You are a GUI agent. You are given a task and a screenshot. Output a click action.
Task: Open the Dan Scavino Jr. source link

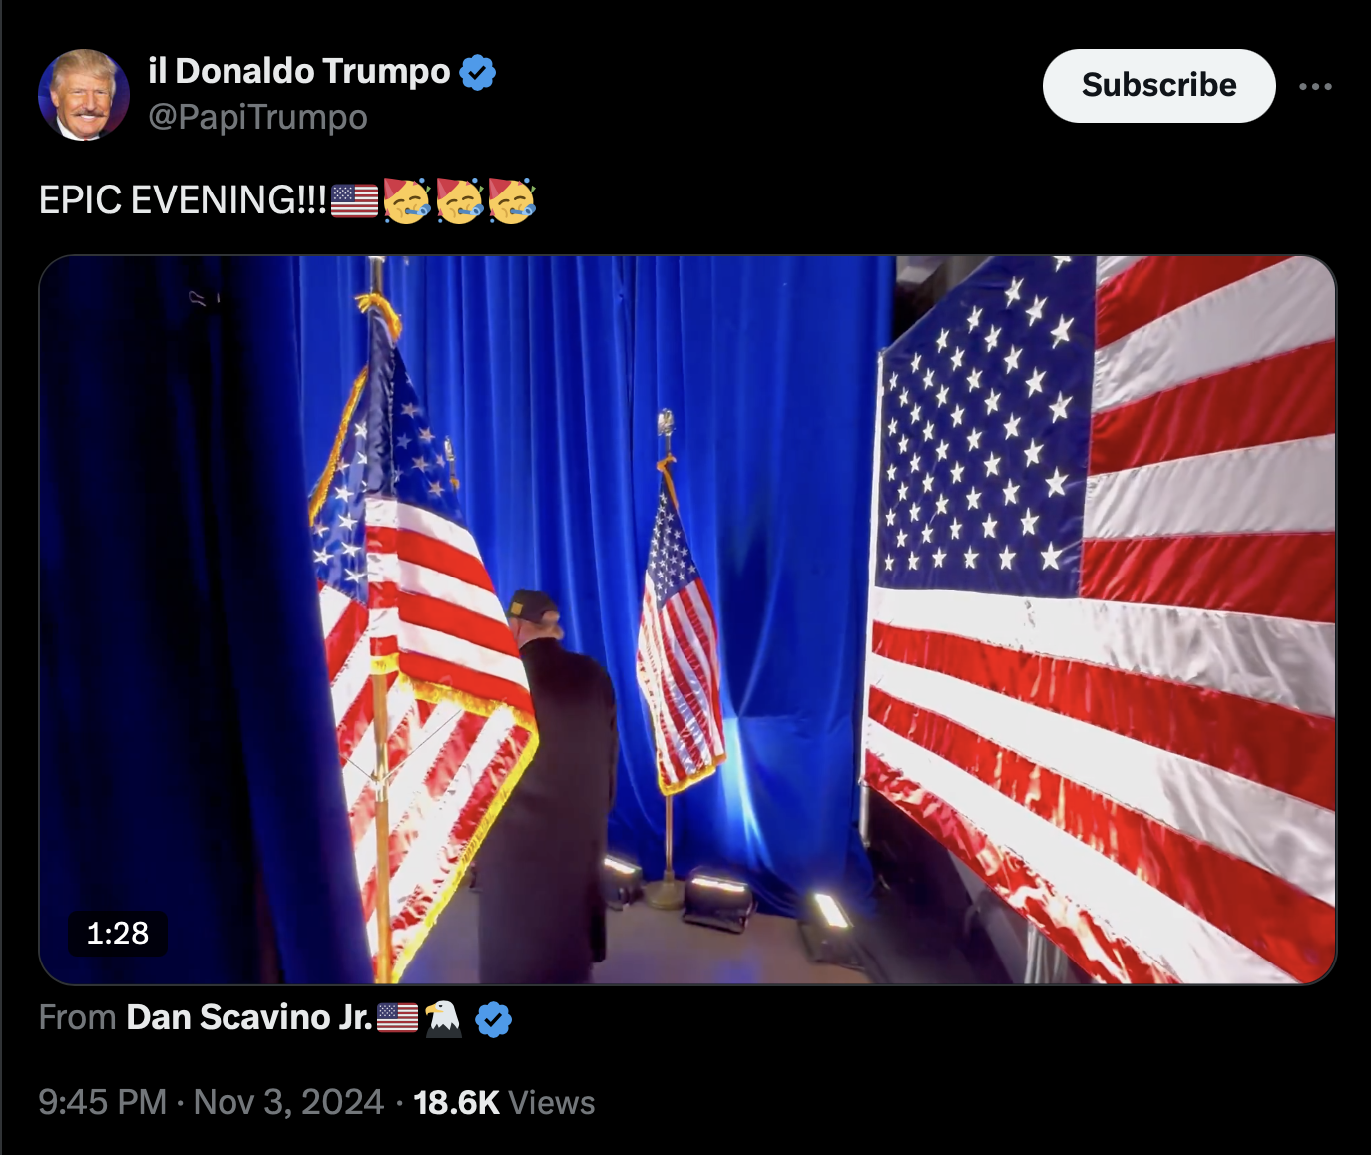click(x=249, y=1017)
